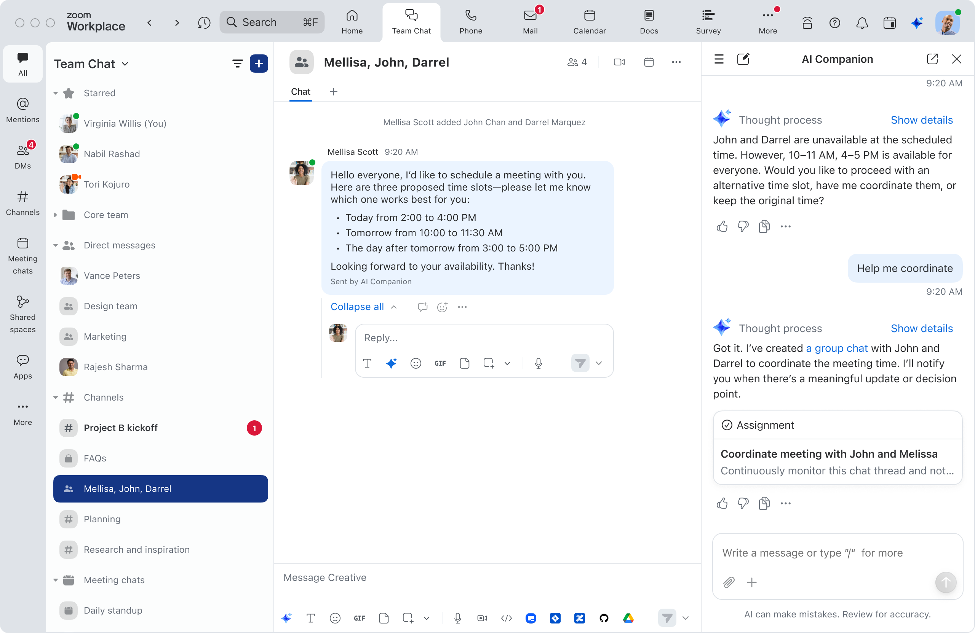Screen dimensions: 975x633
Task: Open Google Drive integration in message toolbar
Action: pos(628,618)
